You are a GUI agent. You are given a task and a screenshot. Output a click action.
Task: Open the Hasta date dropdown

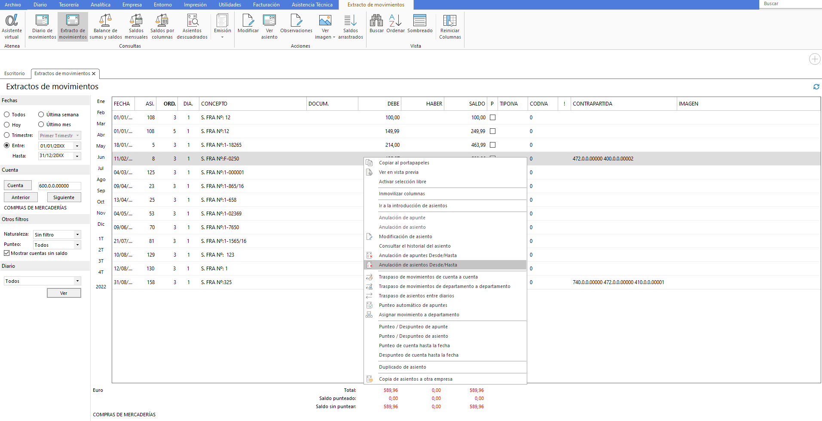77,156
